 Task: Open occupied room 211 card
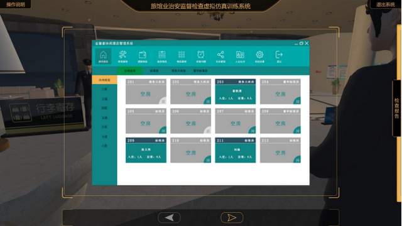[x=236, y=150]
